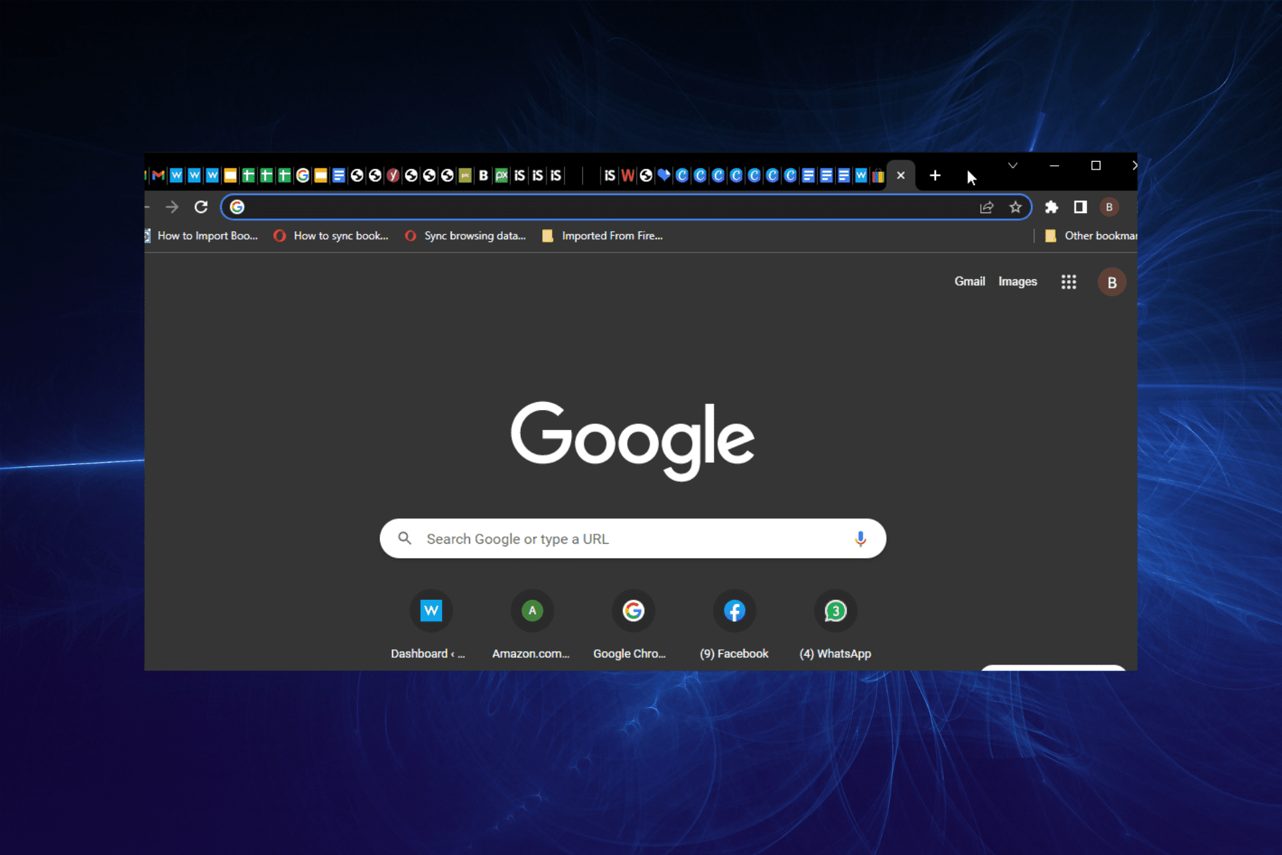Screen dimensions: 1282x855
Task: Maximize the Chrome window
Action: pyautogui.click(x=1096, y=166)
